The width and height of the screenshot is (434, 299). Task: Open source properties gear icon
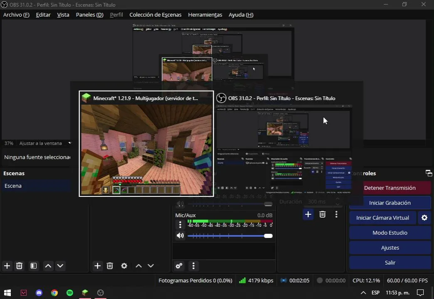coord(124,266)
